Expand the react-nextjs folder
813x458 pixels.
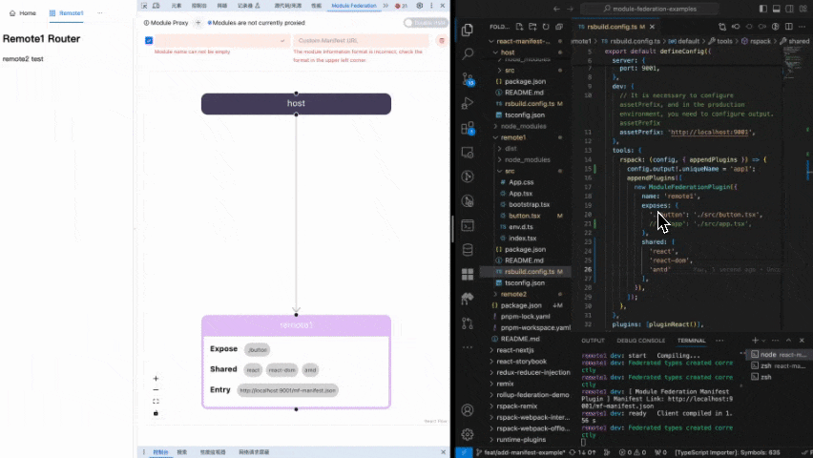click(515, 350)
